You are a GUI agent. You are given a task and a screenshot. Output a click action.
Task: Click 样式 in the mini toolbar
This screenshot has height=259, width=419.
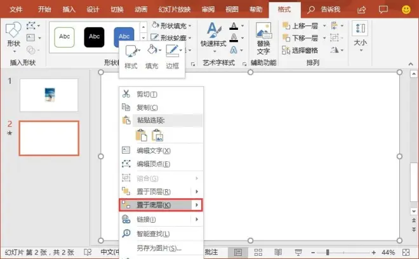[131, 57]
